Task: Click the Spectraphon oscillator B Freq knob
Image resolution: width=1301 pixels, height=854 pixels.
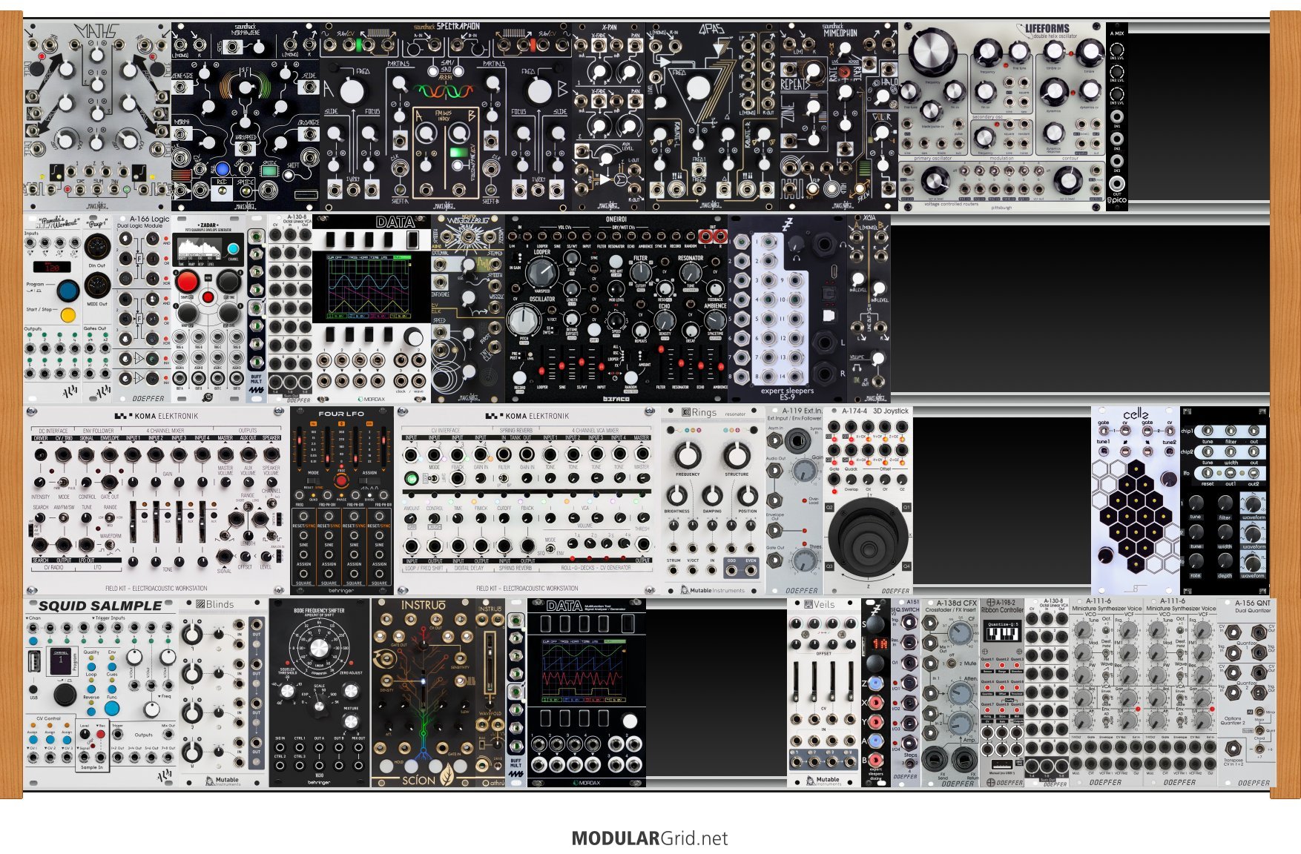Action: point(539,91)
